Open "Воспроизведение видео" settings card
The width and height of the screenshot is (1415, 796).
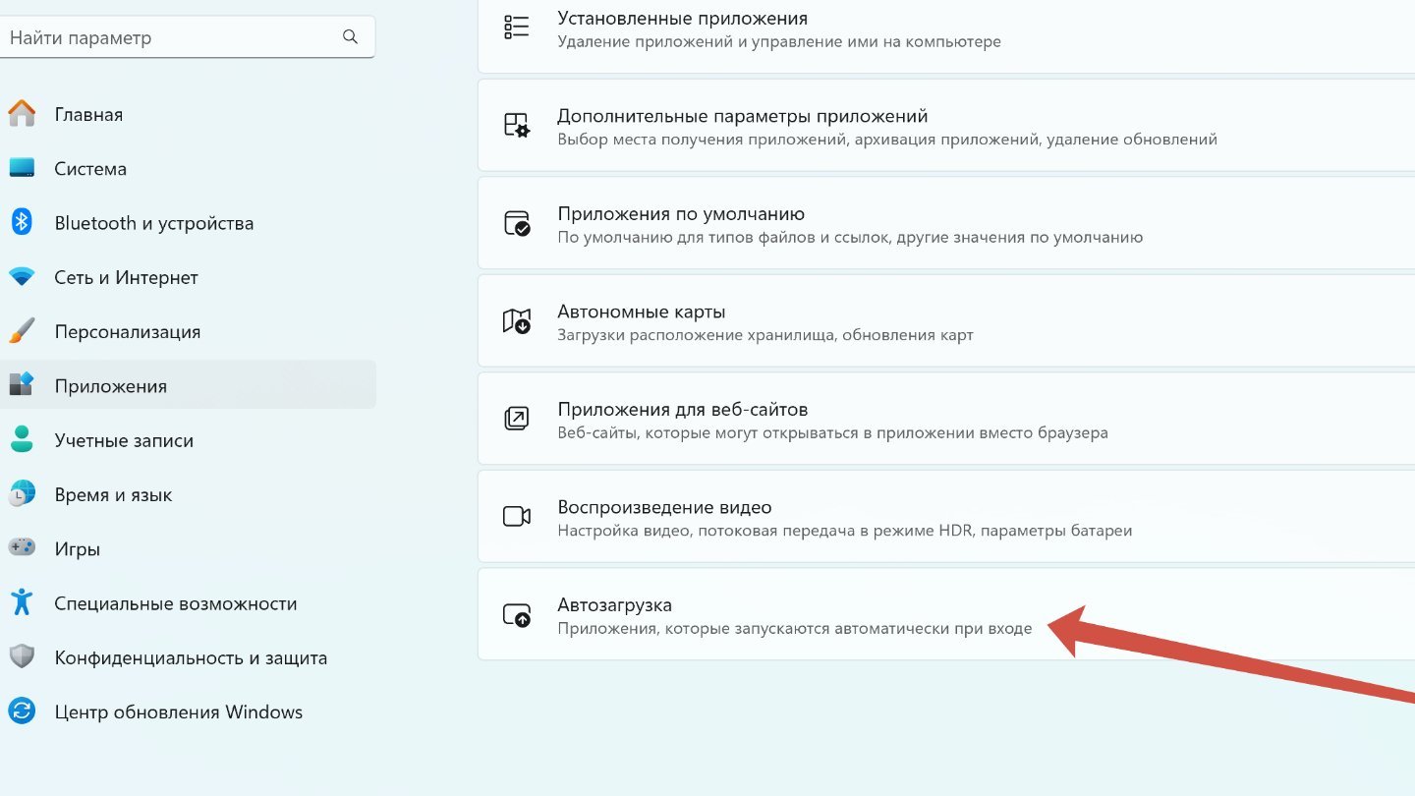946,517
